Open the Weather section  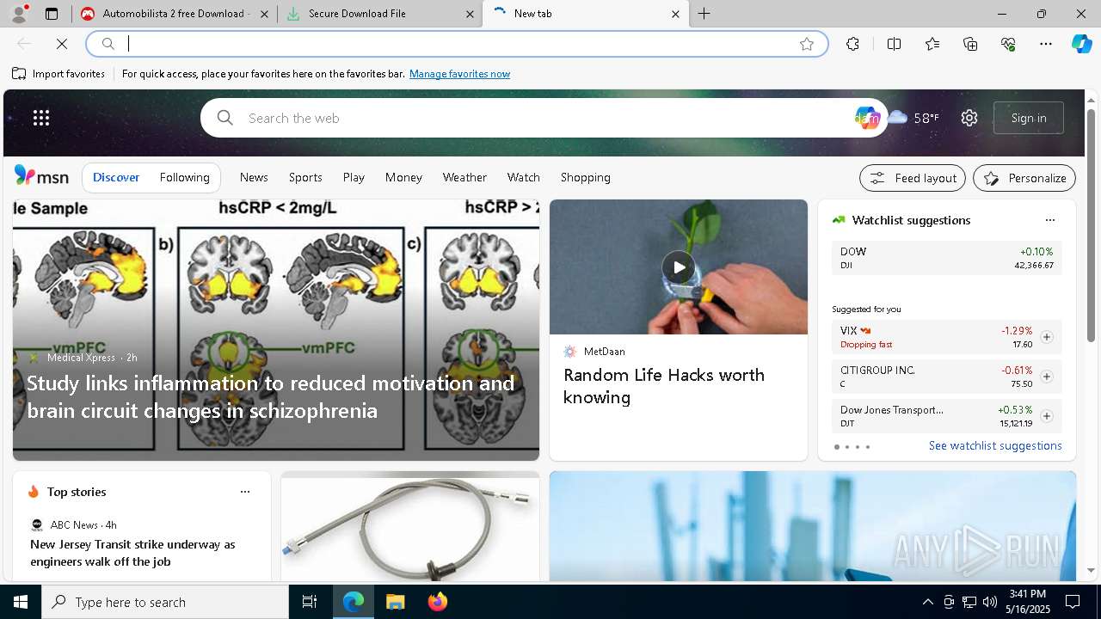click(464, 177)
